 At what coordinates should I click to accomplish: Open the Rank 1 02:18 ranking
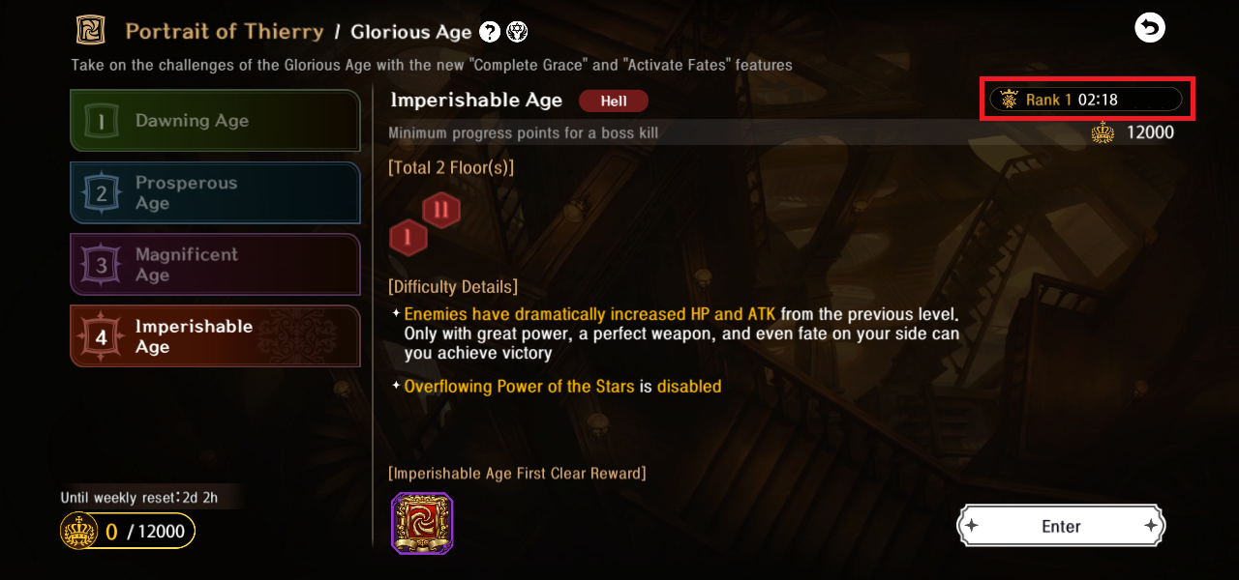(x=1085, y=100)
